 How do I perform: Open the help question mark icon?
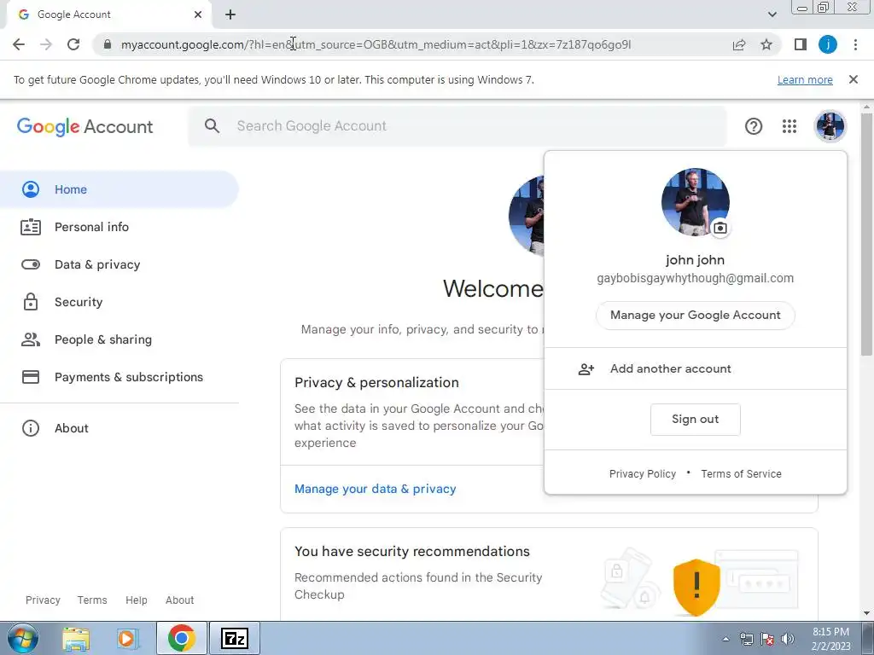754,126
